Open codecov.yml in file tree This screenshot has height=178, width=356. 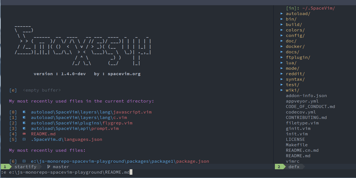click(301, 112)
